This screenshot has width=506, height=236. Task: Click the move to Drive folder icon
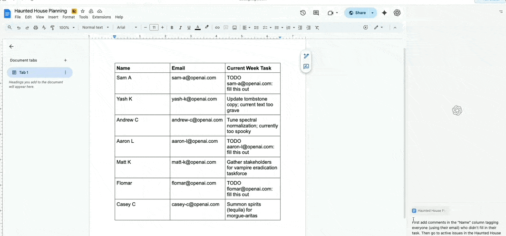click(91, 11)
